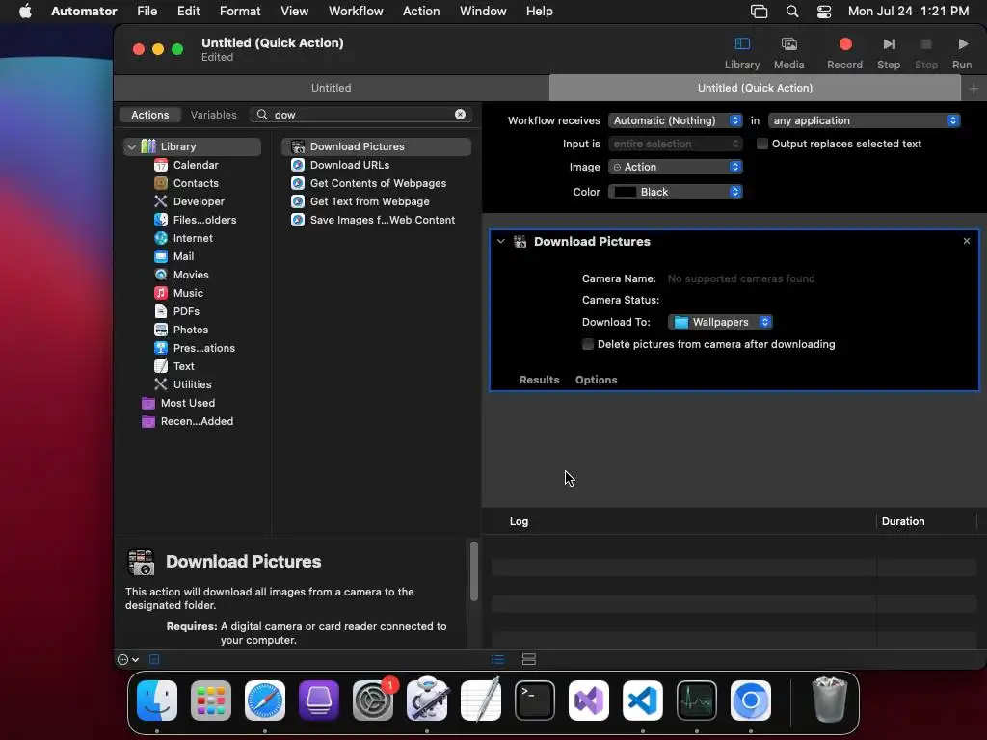Toggle description pane visibility button

click(154, 659)
